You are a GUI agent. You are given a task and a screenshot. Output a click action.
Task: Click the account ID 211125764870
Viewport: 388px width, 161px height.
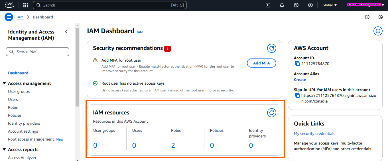pos(315,64)
